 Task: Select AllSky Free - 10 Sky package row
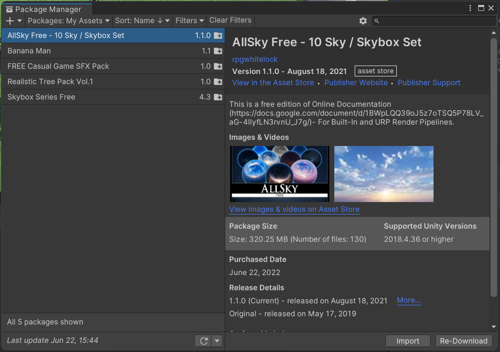(113, 35)
